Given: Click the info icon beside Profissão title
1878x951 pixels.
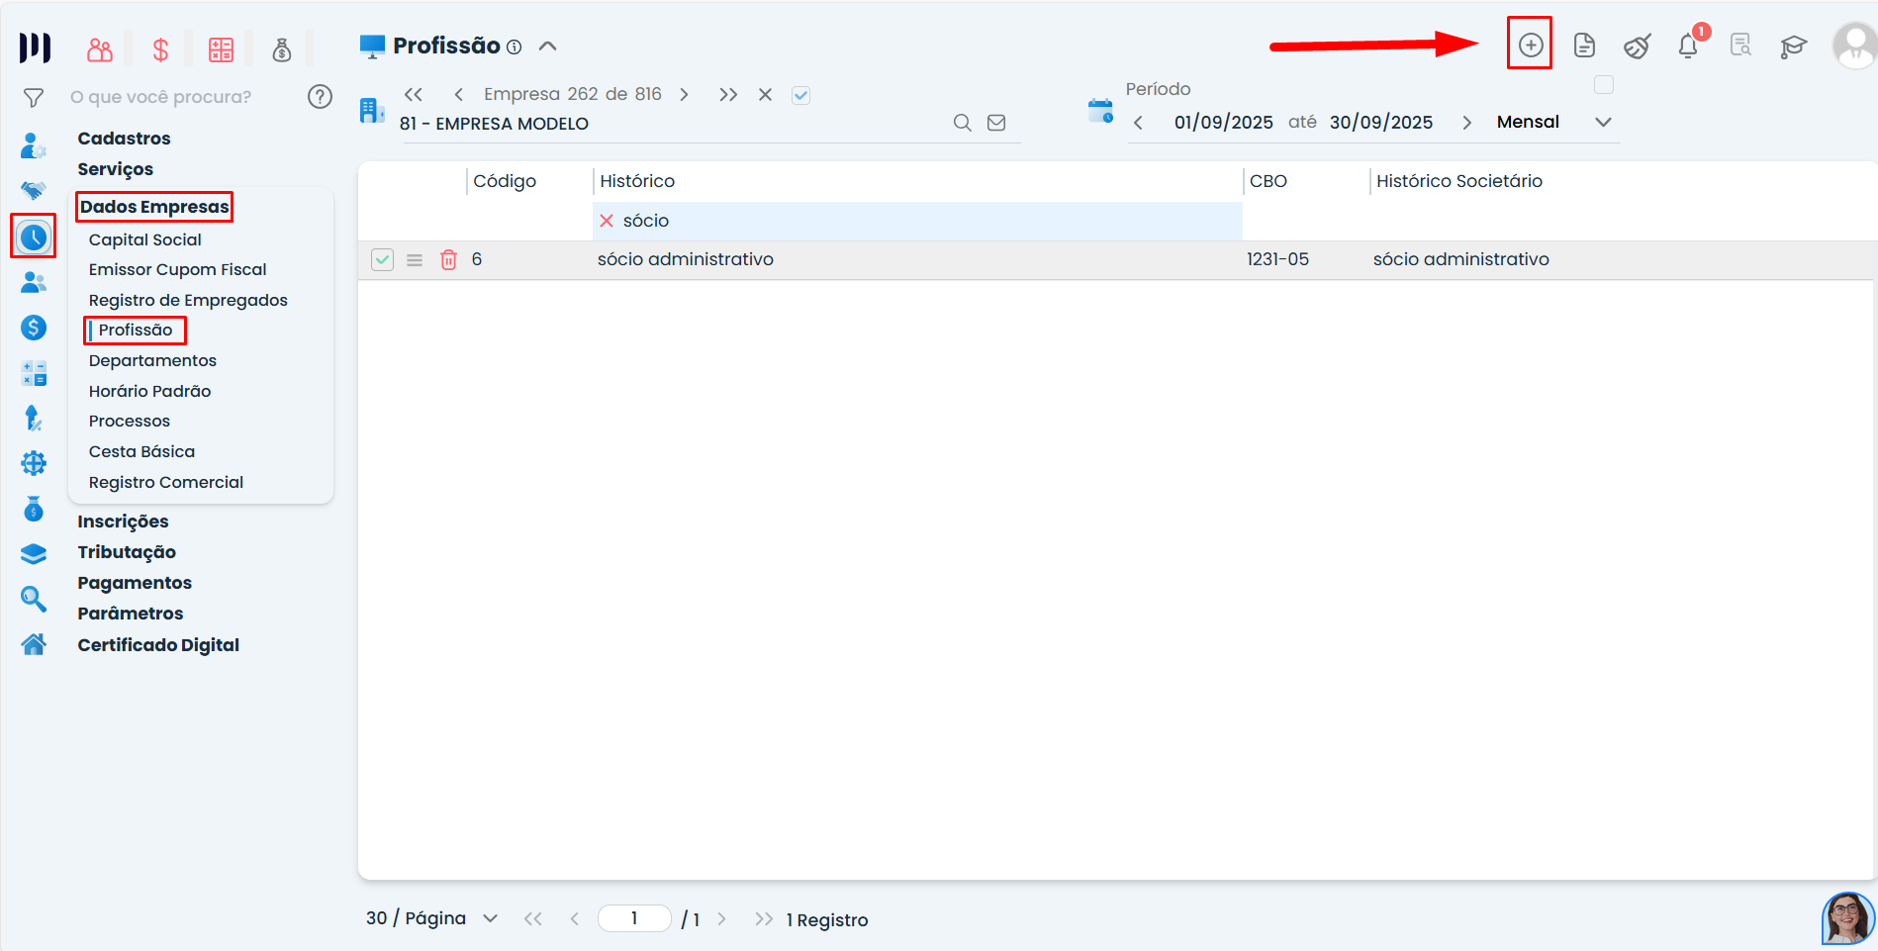Looking at the screenshot, I should pos(514,47).
